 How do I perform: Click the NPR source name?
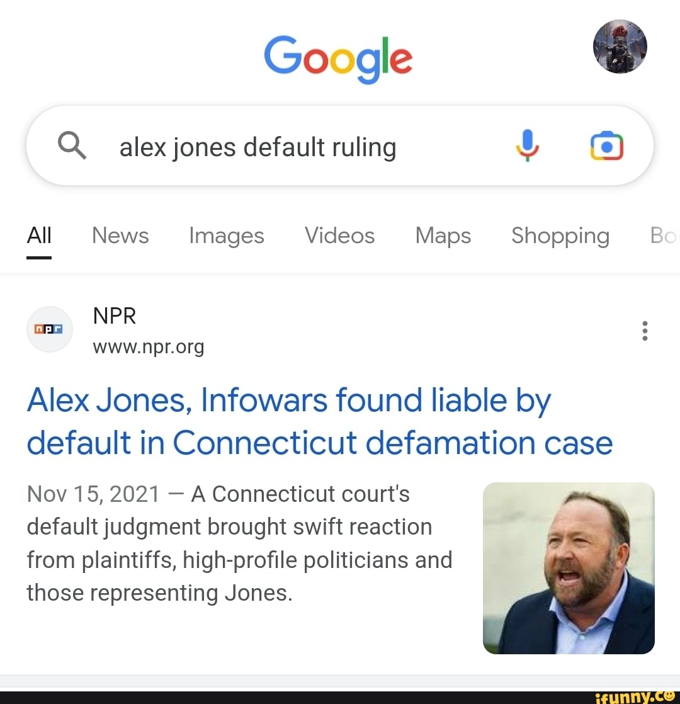click(x=115, y=315)
